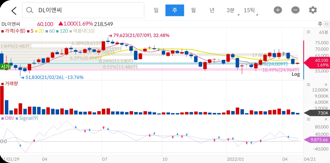Tap the 거래량 legend label
330x163 pixels.
(x=10, y=84)
